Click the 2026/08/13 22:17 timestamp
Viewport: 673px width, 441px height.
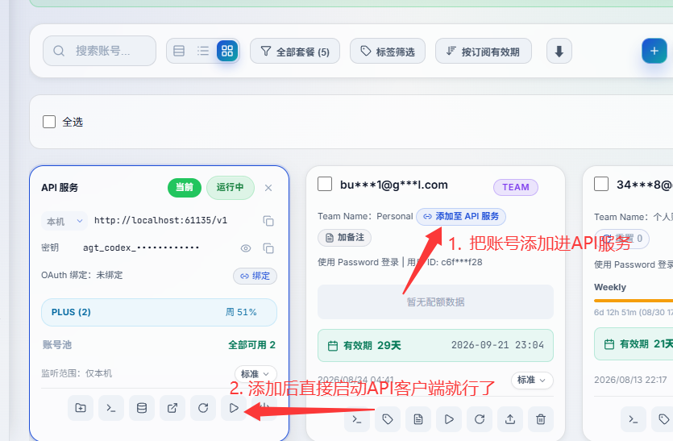pyautogui.click(x=630, y=380)
